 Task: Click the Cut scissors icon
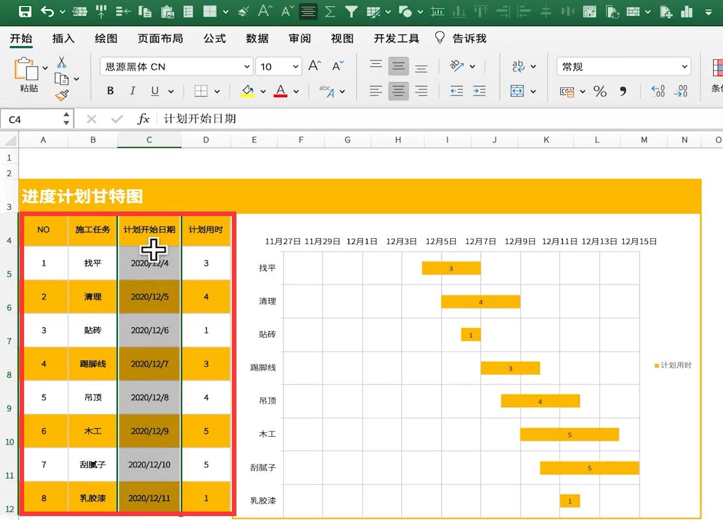(61, 62)
